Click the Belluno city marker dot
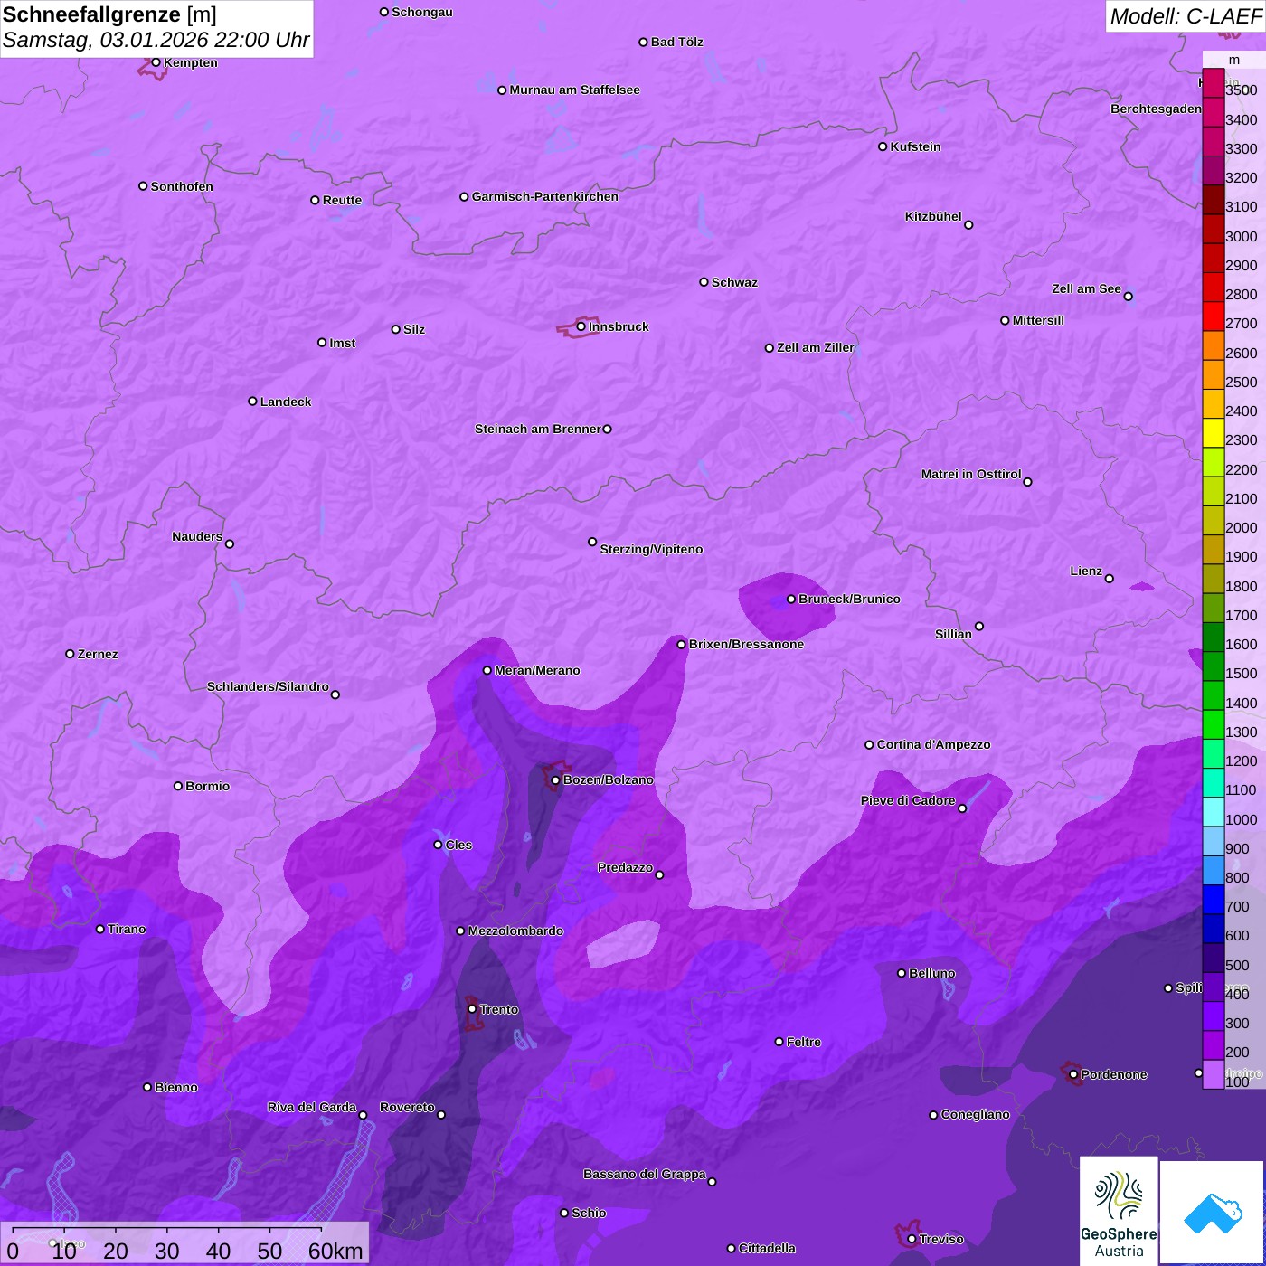 902,973
